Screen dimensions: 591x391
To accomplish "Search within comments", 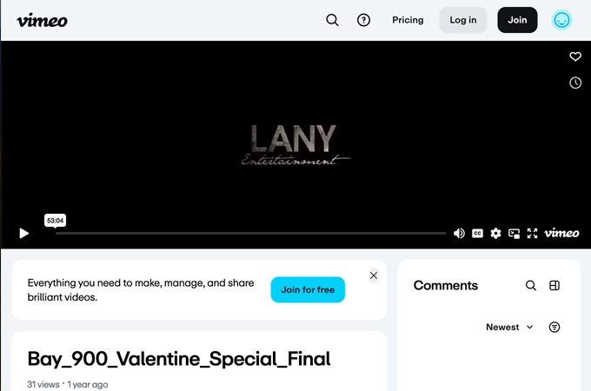I will (x=531, y=286).
